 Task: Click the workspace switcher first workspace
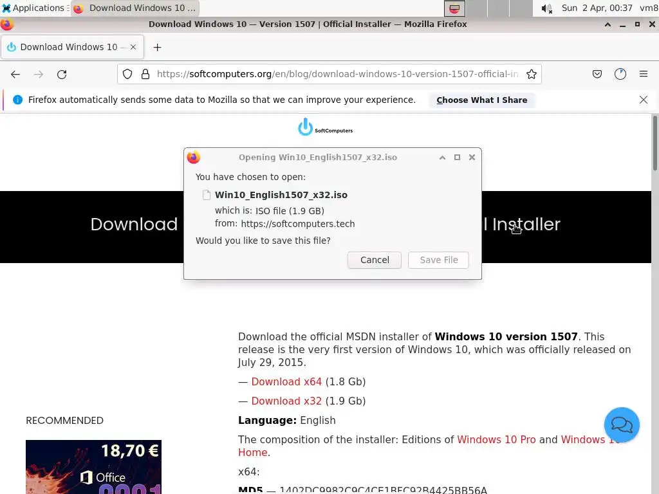point(455,8)
